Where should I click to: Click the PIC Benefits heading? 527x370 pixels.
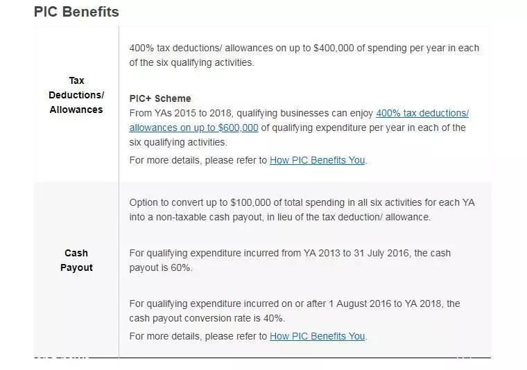[x=76, y=12]
